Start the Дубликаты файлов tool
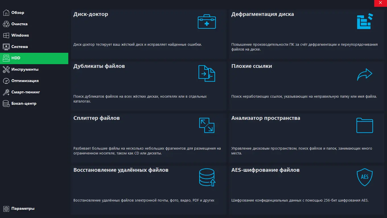The width and height of the screenshot is (387, 218). (149, 86)
